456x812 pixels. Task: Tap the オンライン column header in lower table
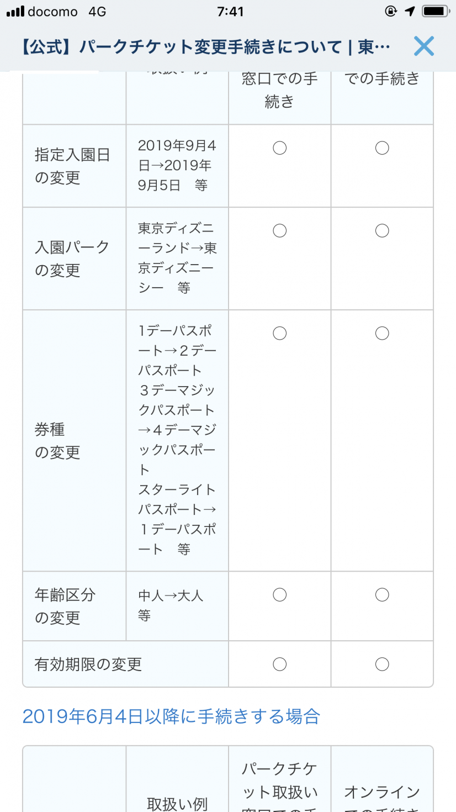pyautogui.click(x=382, y=792)
